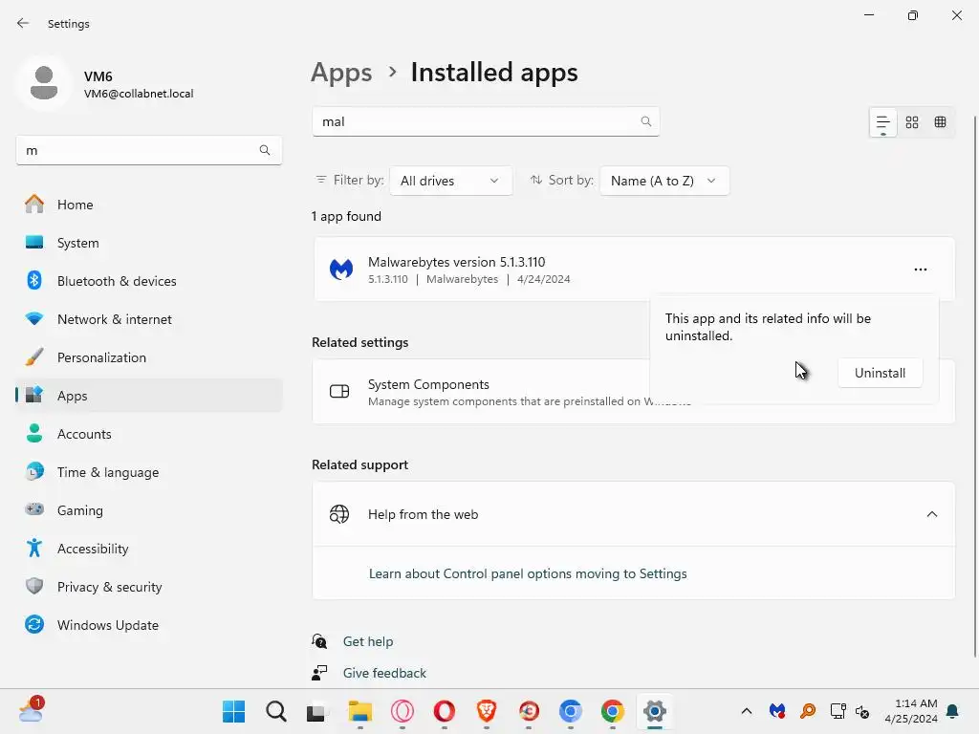979x734 pixels.
Task: Switch to grid view layout
Action: (912, 122)
